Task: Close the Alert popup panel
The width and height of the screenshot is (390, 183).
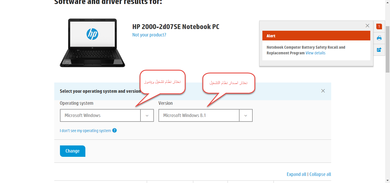Action: pos(367,26)
